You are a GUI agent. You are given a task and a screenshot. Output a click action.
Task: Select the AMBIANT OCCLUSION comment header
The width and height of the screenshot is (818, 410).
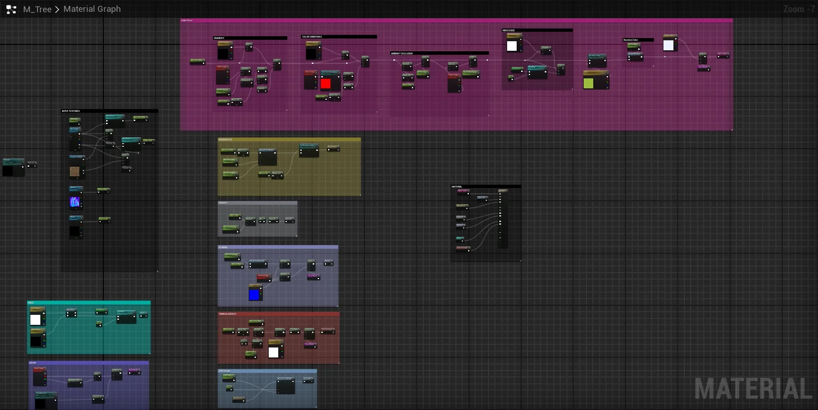[440, 53]
